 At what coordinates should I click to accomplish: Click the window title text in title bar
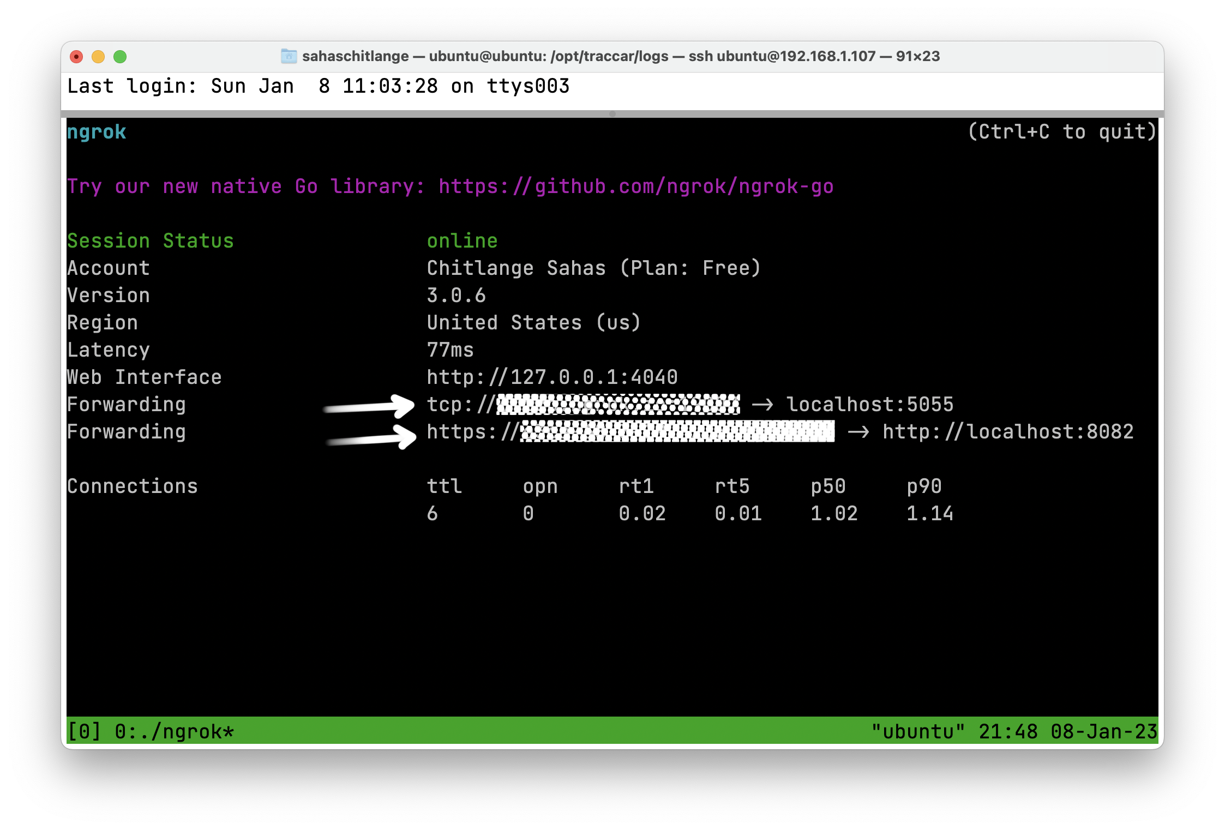point(621,56)
